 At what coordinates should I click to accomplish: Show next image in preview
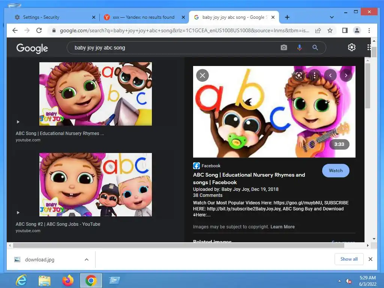pos(346,75)
